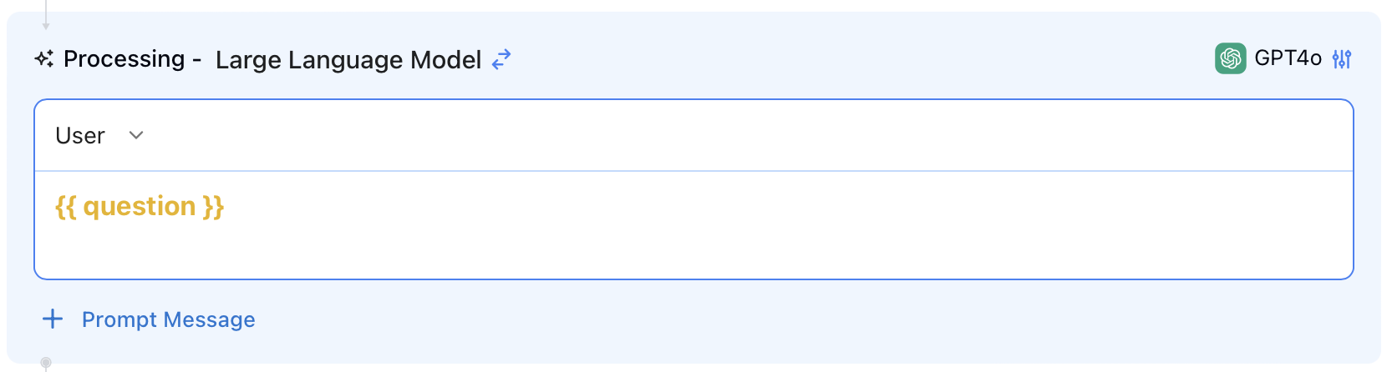Select the {{ question }} variable

(x=140, y=206)
